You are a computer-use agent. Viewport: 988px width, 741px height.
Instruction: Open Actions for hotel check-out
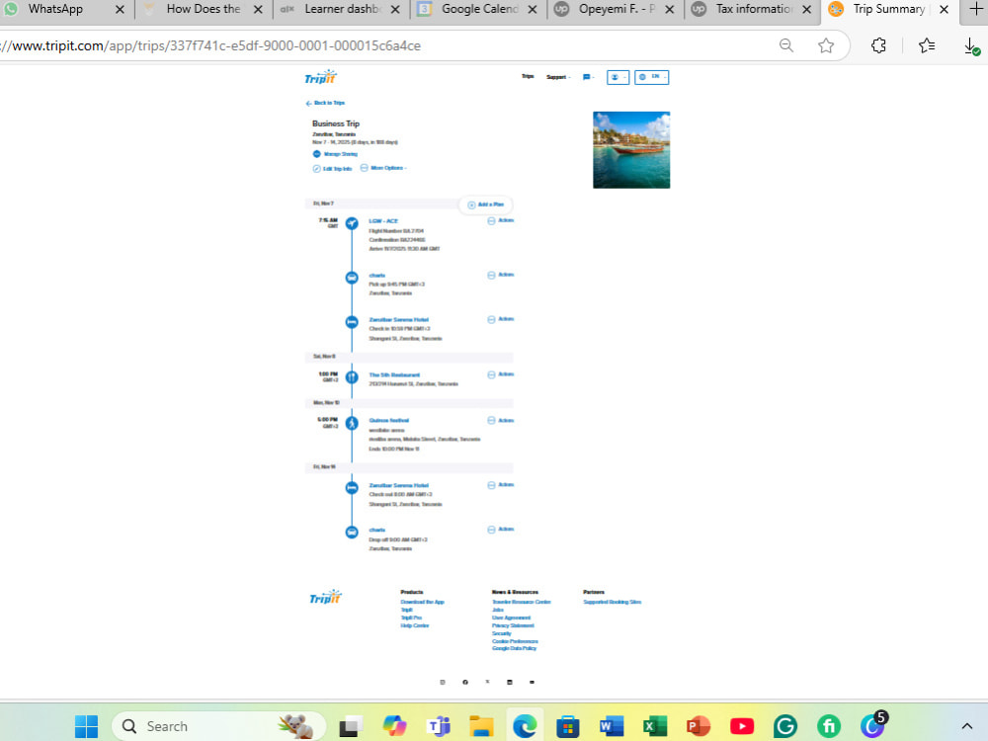(501, 485)
